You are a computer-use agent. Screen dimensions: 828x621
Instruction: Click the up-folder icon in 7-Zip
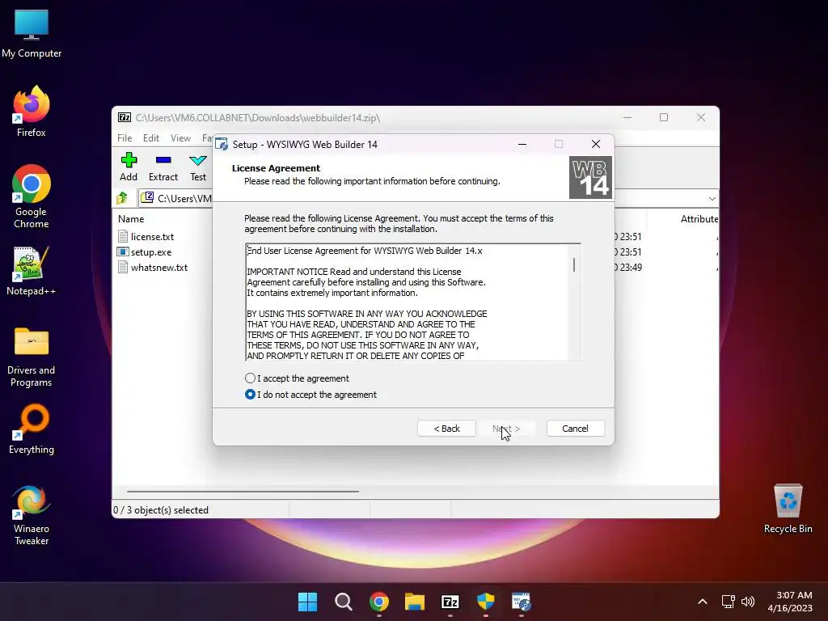[123, 198]
